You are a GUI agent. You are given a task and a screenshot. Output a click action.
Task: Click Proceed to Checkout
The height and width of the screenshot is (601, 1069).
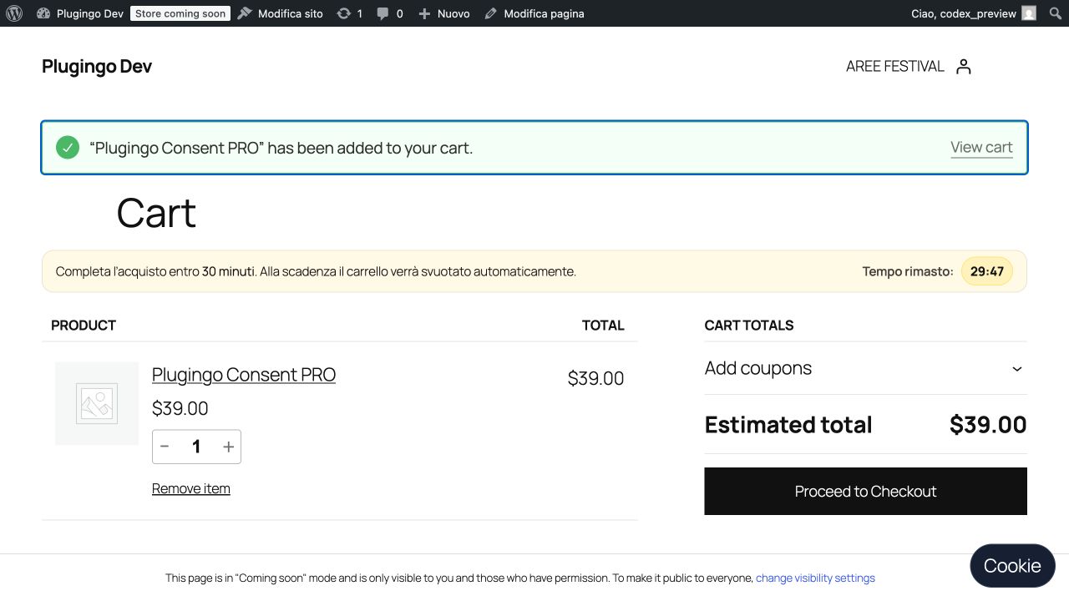[865, 491]
